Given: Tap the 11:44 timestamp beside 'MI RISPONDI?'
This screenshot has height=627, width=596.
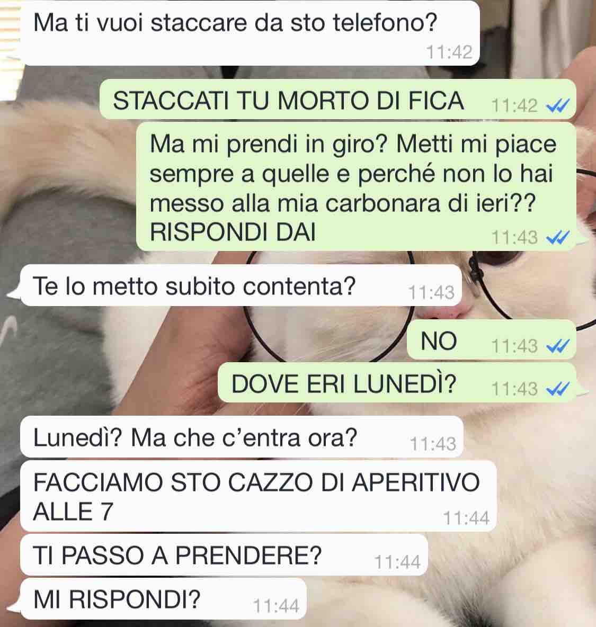Looking at the screenshot, I should click(x=276, y=606).
